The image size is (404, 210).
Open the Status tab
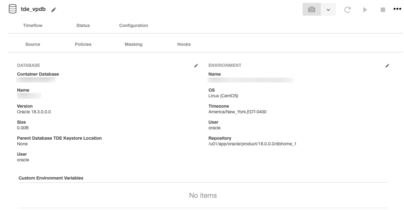pyautogui.click(x=83, y=25)
